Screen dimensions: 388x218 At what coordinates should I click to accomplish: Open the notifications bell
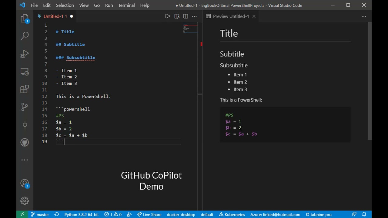[x=364, y=214]
